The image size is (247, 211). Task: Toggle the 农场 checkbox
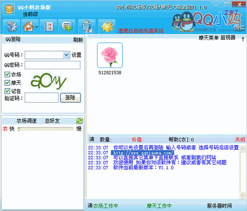[7, 74]
